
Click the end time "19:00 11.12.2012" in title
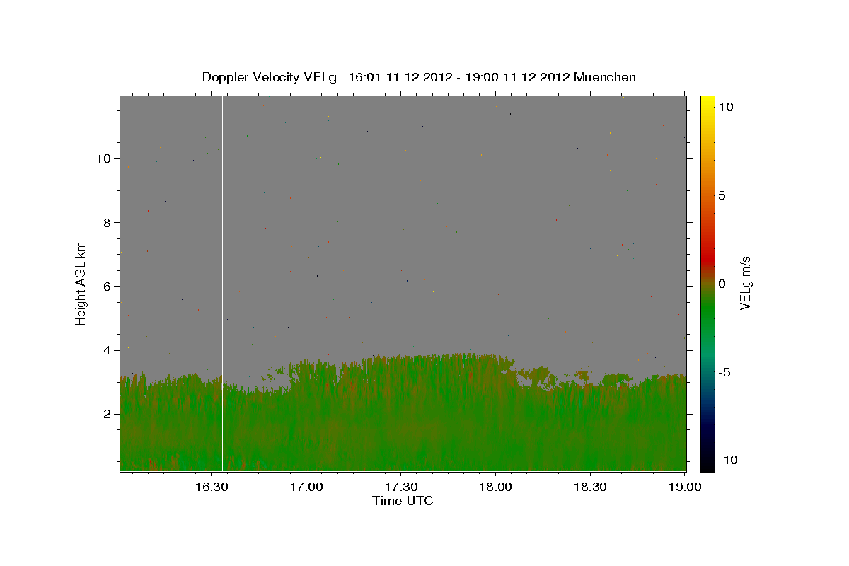pos(516,77)
